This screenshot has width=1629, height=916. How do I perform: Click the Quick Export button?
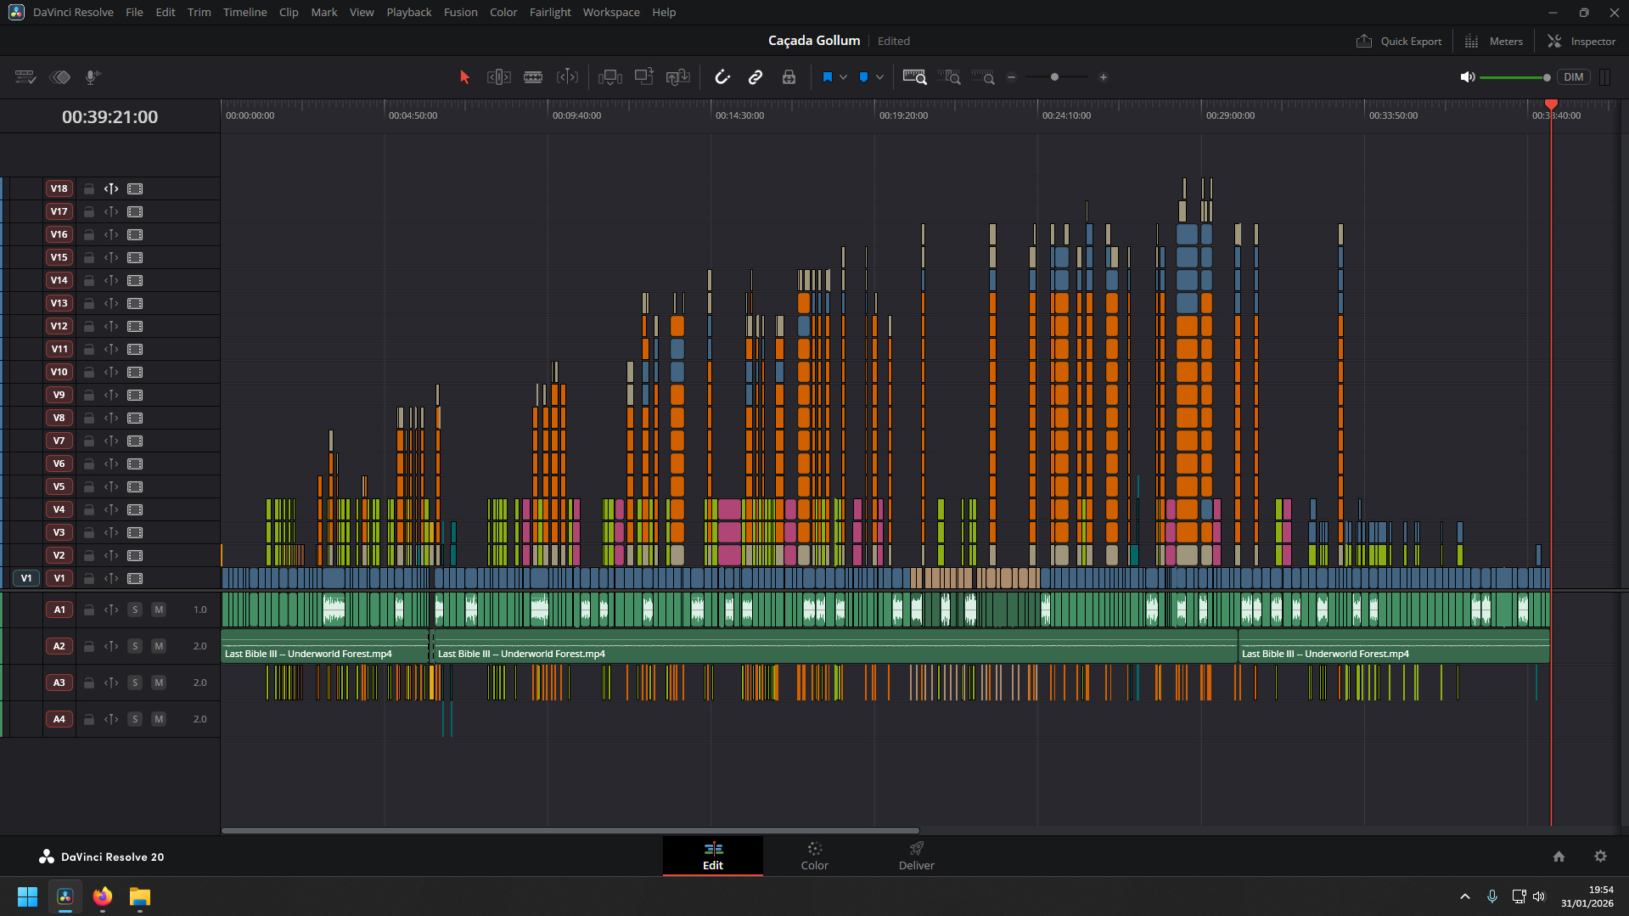[x=1399, y=41]
